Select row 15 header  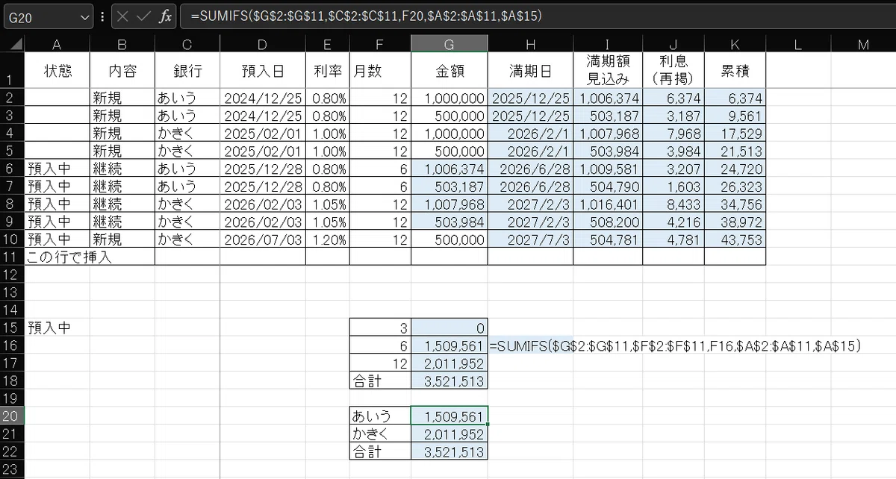[12, 327]
